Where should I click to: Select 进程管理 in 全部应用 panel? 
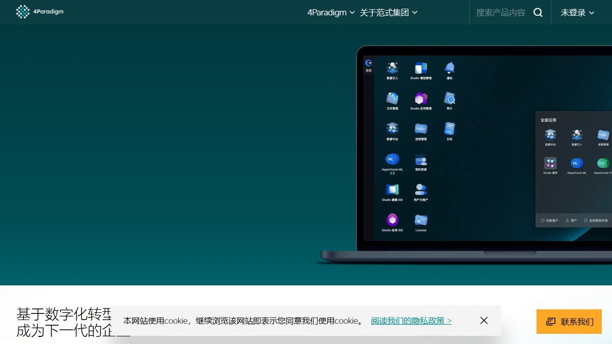click(603, 138)
